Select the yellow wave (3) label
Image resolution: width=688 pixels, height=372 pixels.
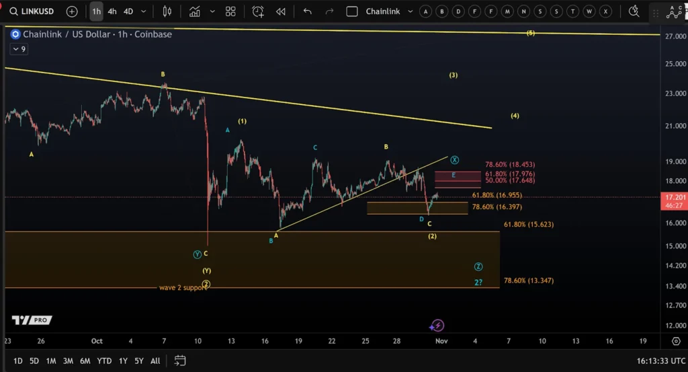pos(454,75)
